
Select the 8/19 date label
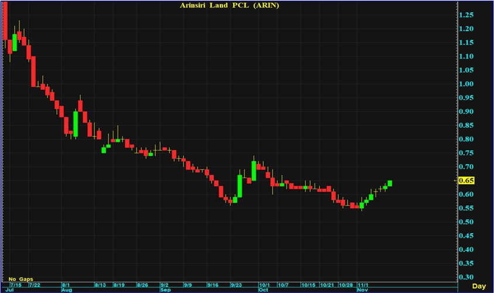point(120,285)
